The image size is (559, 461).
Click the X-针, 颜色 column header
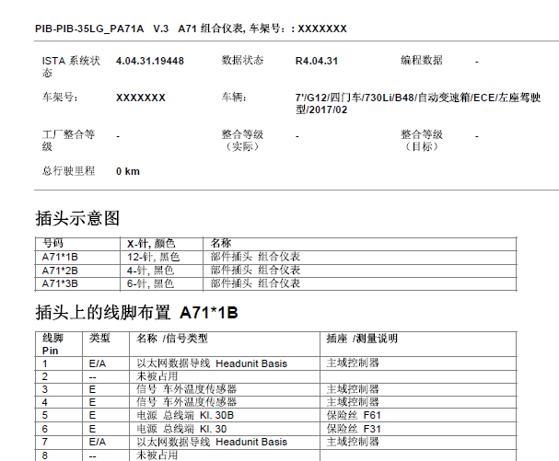click(151, 244)
